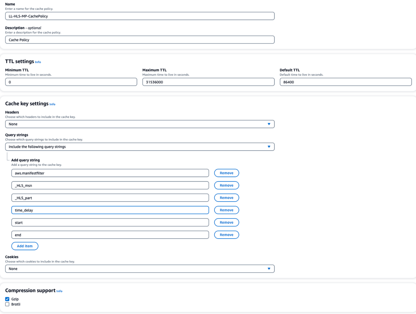Click the _HLS_msn query string field
416x314 pixels.
pyautogui.click(x=110, y=185)
